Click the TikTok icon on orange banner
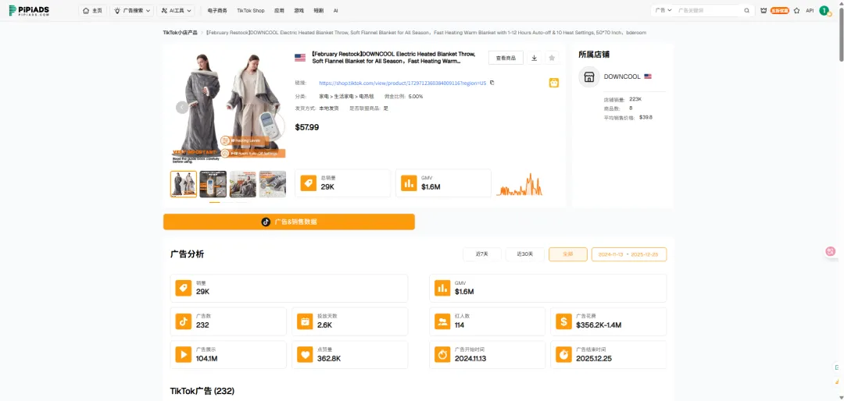Image resolution: width=844 pixels, height=401 pixels. pos(266,222)
